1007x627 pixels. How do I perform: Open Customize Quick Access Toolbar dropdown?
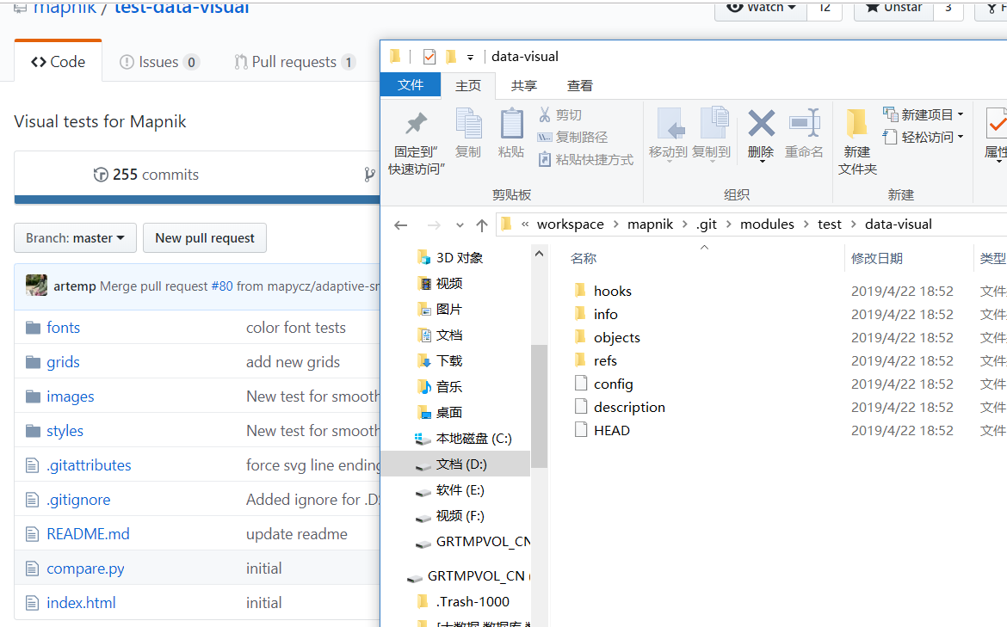click(470, 57)
